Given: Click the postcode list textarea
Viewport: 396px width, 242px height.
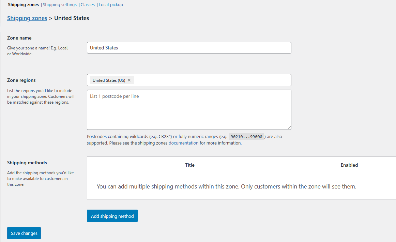Looking at the screenshot, I should tap(189, 110).
